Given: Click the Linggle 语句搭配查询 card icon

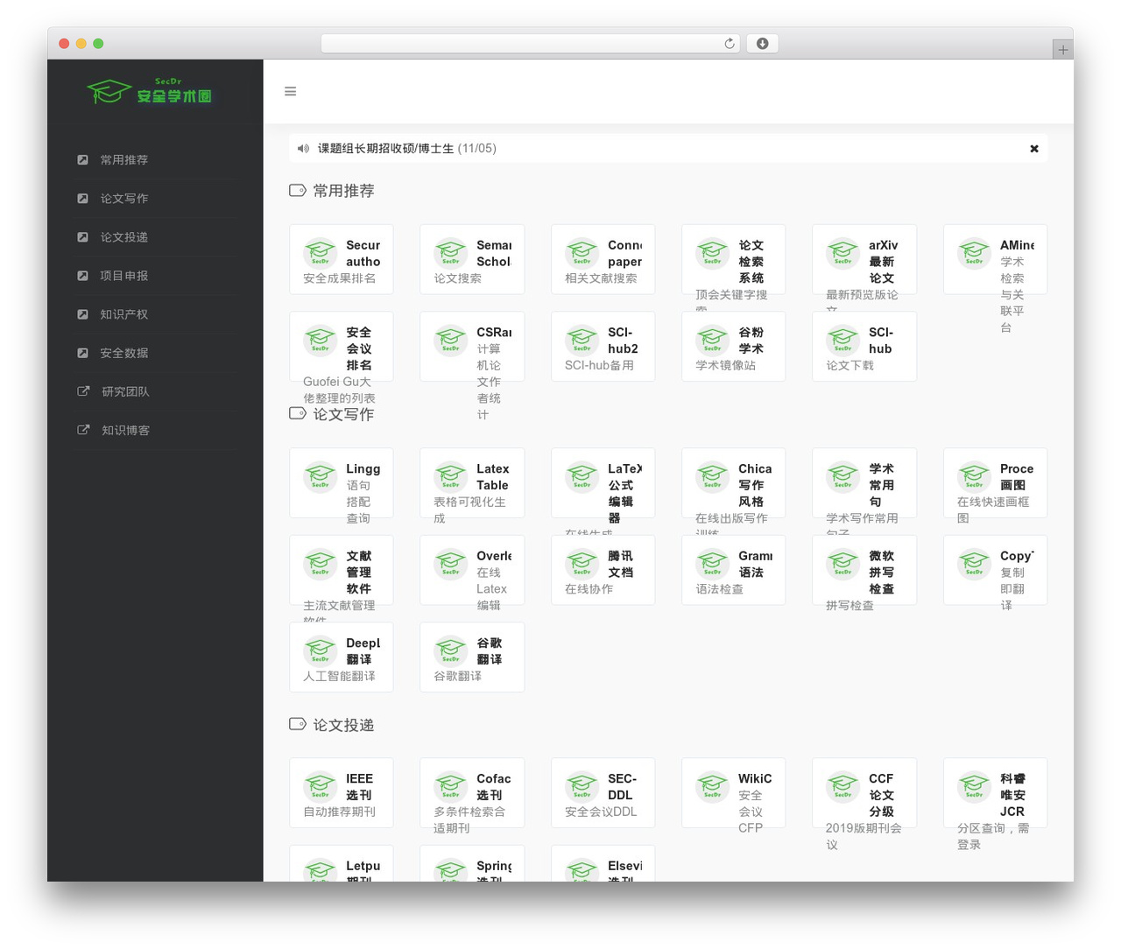Looking at the screenshot, I should (x=321, y=477).
